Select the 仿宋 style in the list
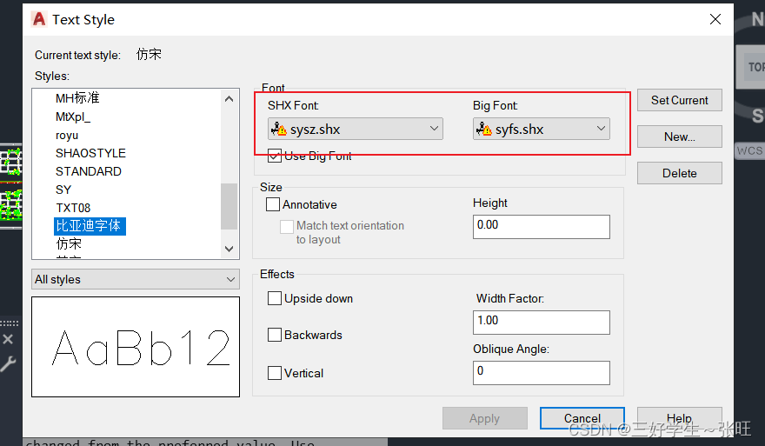 tap(69, 243)
